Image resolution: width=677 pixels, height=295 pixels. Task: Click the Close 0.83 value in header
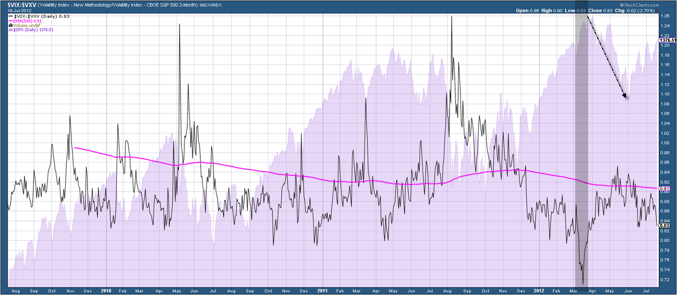click(x=600, y=10)
